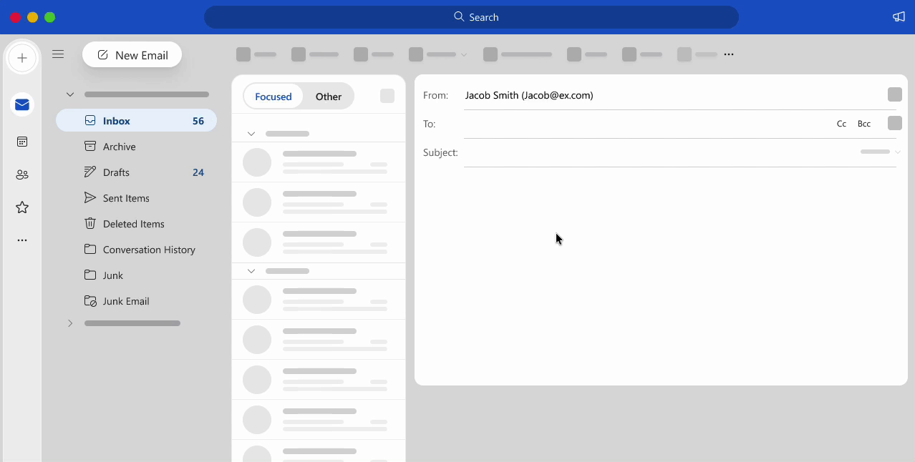Expand the second account chevron
Image resolution: width=915 pixels, height=462 pixels.
pyautogui.click(x=70, y=323)
